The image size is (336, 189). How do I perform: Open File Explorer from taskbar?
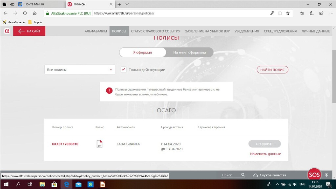pyautogui.click(x=42, y=184)
